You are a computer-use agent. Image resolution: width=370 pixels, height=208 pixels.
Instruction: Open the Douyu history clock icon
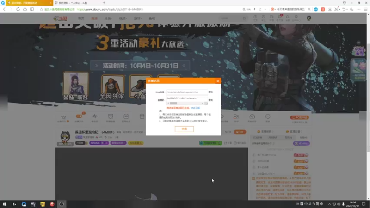click(255, 18)
